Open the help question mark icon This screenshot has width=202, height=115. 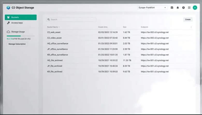[x=183, y=8]
